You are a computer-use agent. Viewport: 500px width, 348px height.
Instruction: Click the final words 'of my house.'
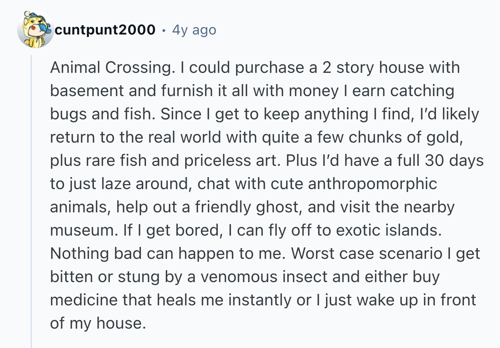pyautogui.click(x=98, y=323)
